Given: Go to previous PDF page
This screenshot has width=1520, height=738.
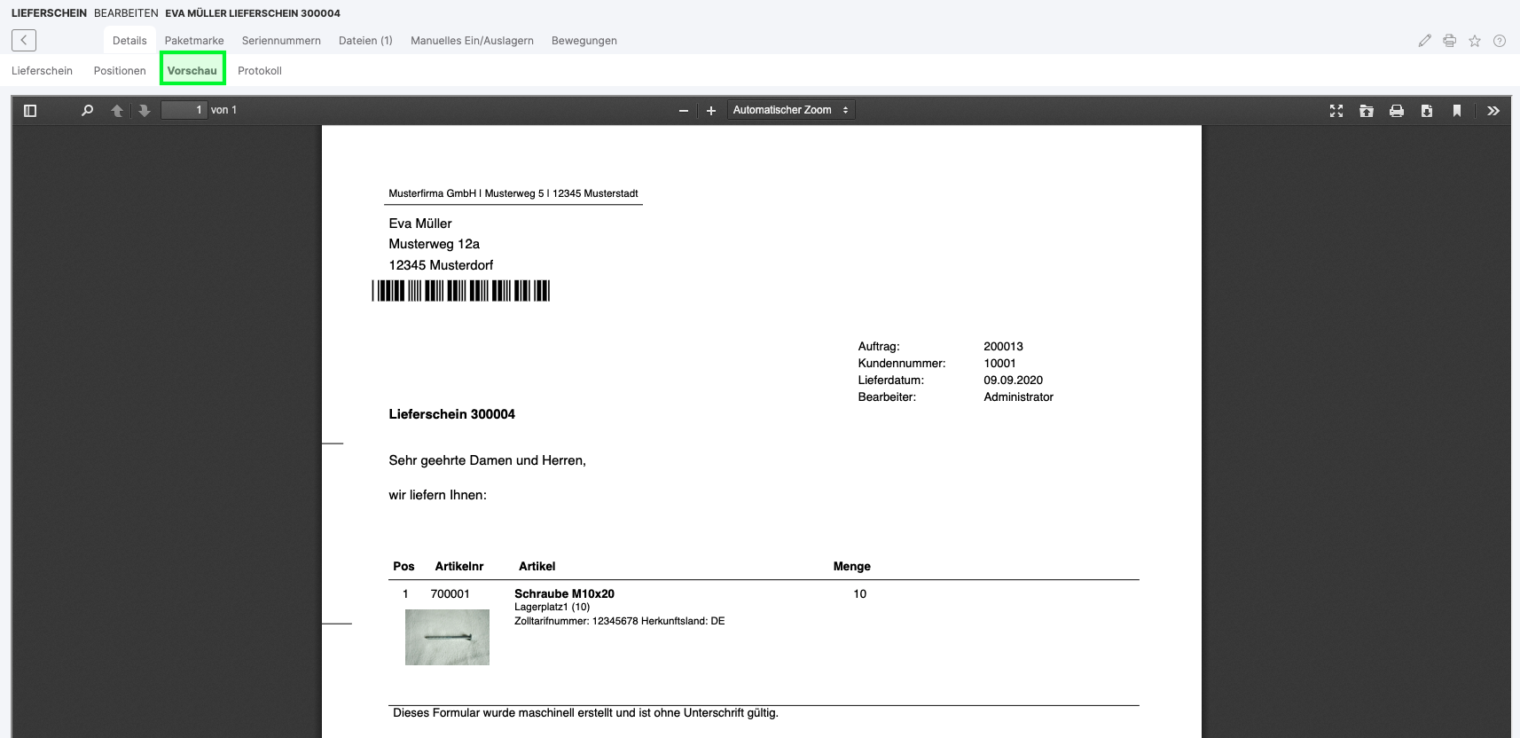Looking at the screenshot, I should [117, 111].
